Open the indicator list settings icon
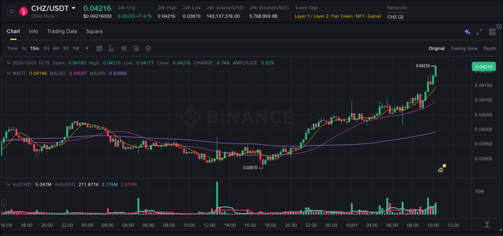The image size is (503, 236). [136, 48]
